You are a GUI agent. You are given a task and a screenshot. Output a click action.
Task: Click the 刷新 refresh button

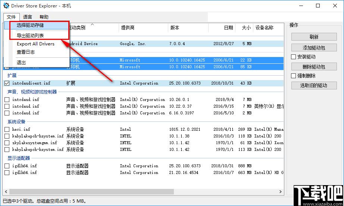point(314,37)
